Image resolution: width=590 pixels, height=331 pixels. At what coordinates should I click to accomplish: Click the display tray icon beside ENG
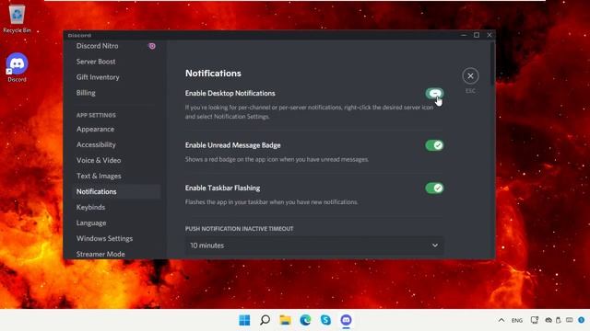click(x=535, y=320)
